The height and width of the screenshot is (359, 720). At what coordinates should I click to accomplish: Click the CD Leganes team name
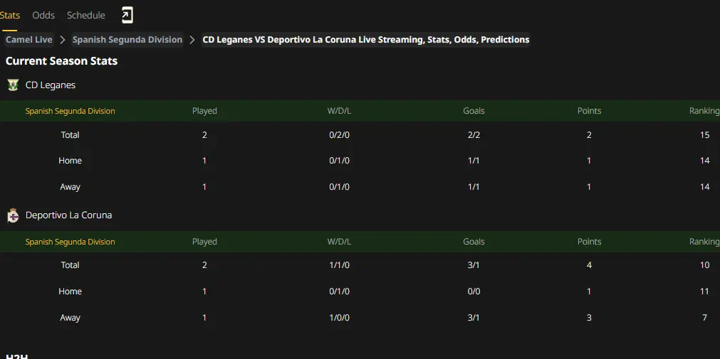tap(51, 85)
